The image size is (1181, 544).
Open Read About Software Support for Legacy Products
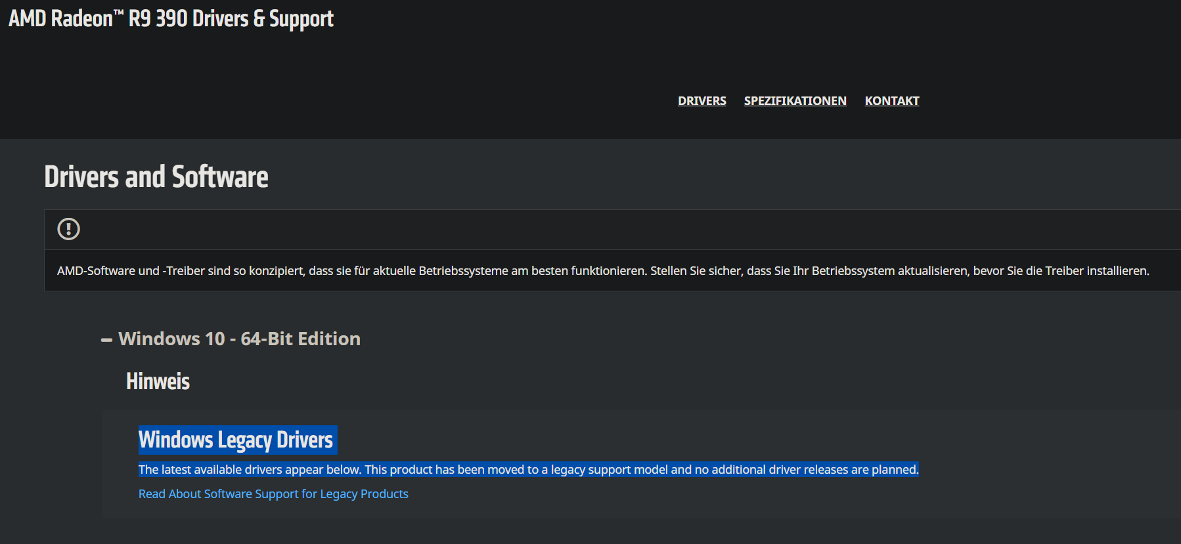pos(273,494)
